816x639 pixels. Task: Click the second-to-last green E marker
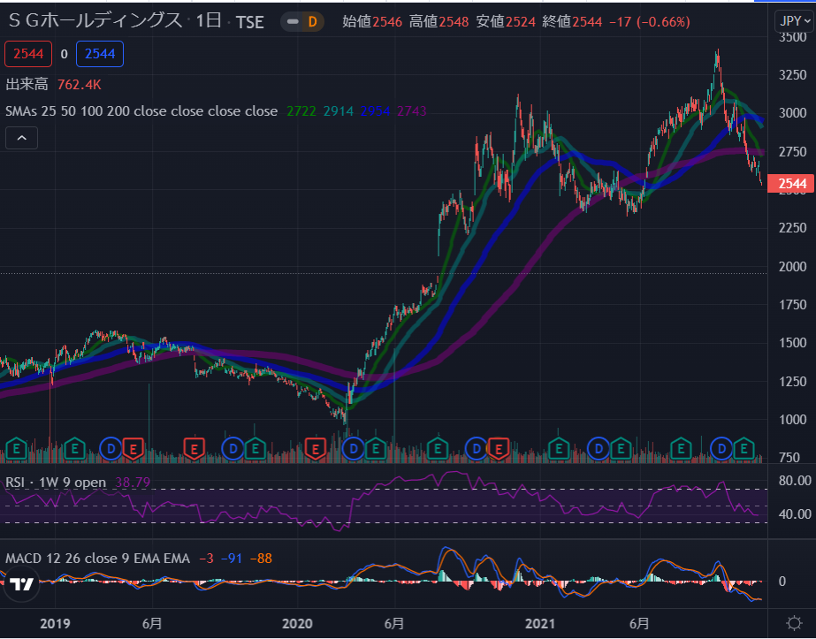(x=681, y=449)
